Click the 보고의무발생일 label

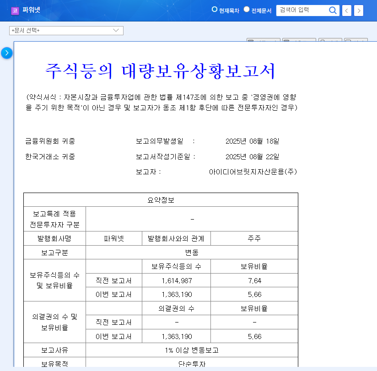pos(159,141)
